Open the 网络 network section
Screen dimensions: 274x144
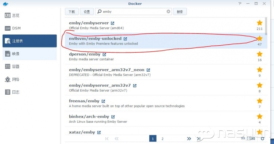tap(30, 79)
